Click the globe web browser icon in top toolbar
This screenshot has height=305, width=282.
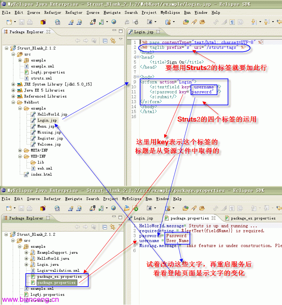tap(114, 22)
